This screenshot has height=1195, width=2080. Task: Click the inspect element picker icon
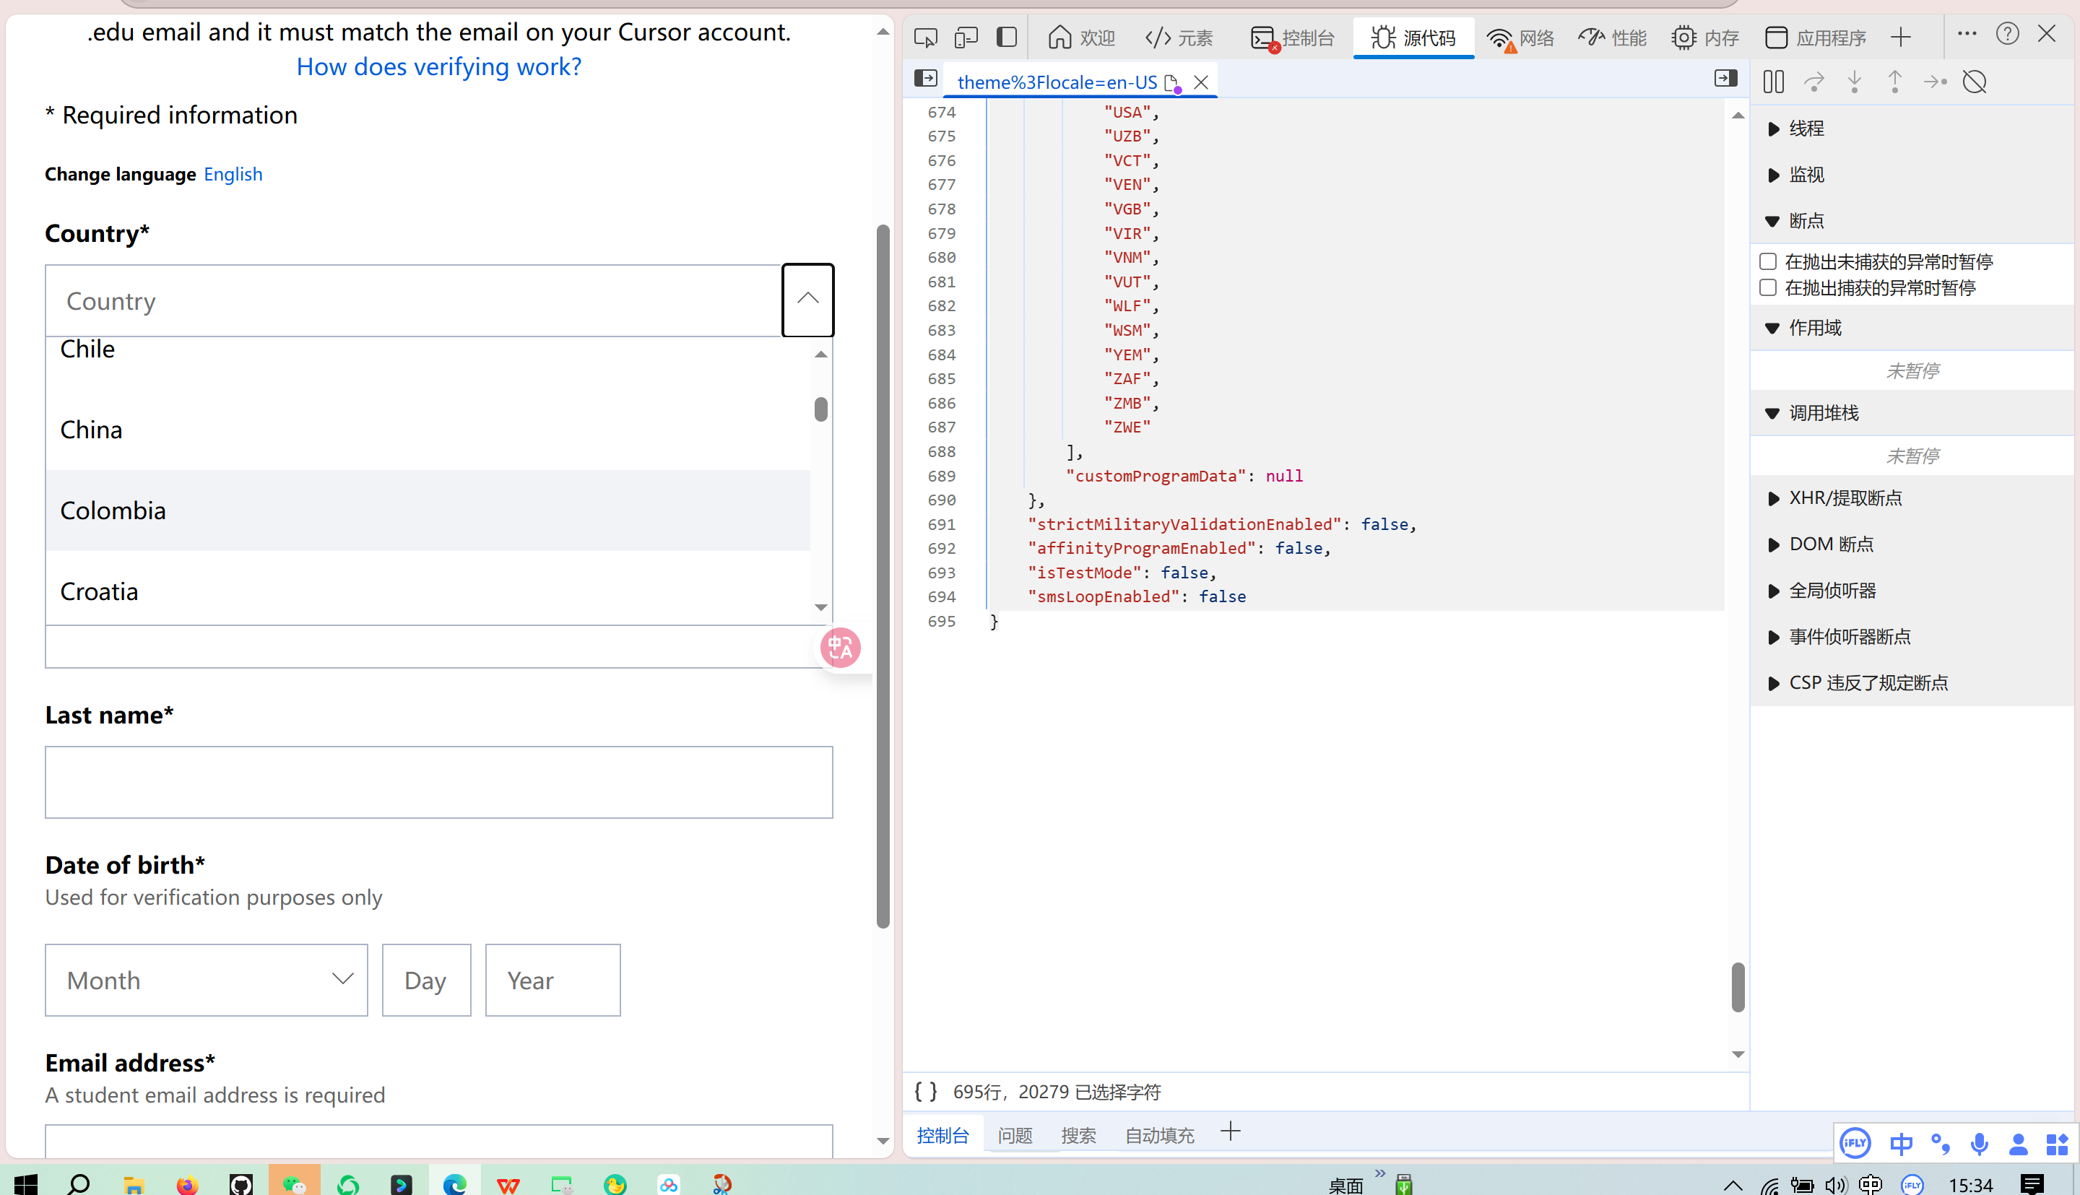(x=925, y=38)
